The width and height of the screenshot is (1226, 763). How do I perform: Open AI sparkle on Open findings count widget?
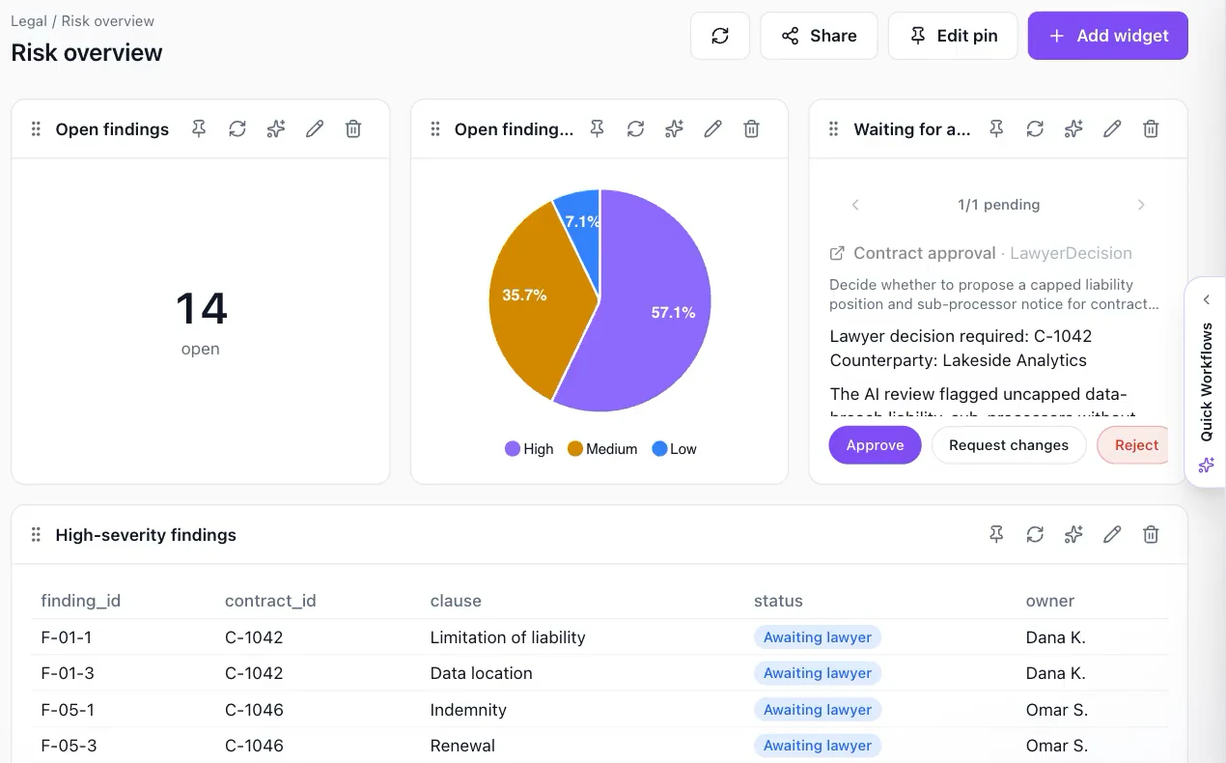click(x=276, y=128)
